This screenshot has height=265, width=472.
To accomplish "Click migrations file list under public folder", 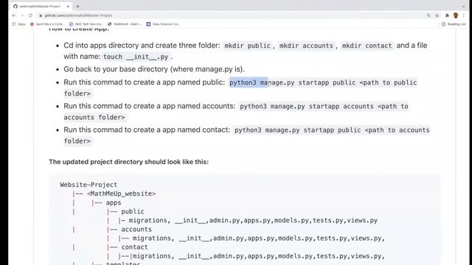I will pyautogui.click(x=253, y=221).
